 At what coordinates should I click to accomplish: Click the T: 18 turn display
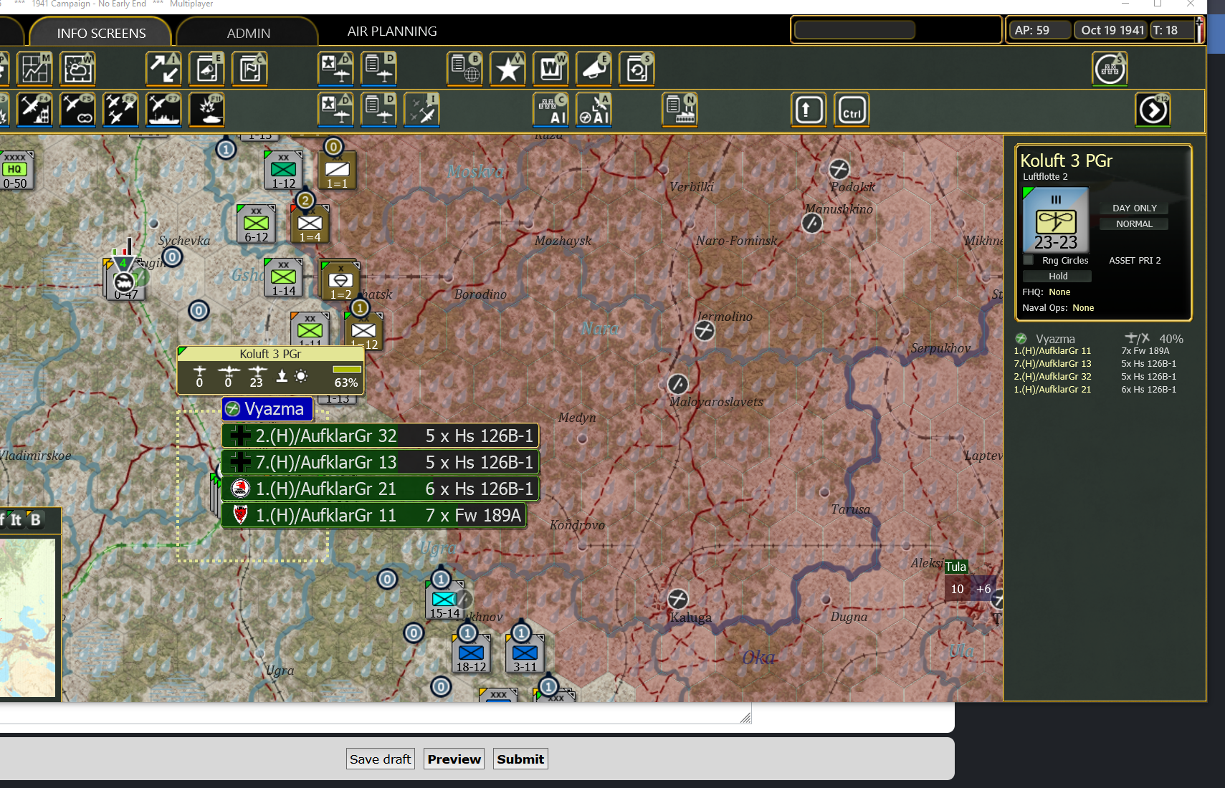click(1172, 30)
